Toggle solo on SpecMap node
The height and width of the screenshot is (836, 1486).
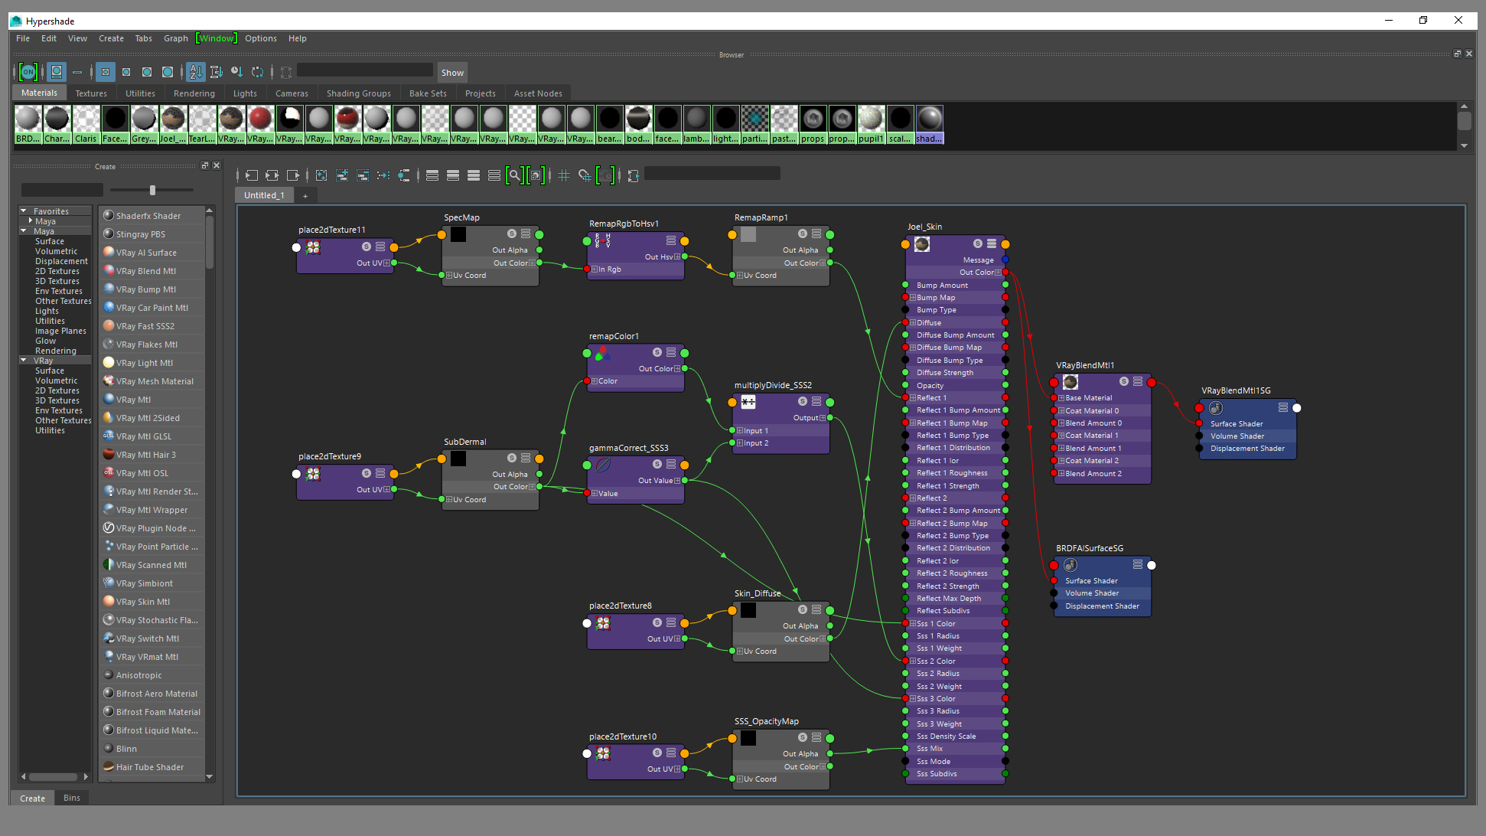[512, 233]
